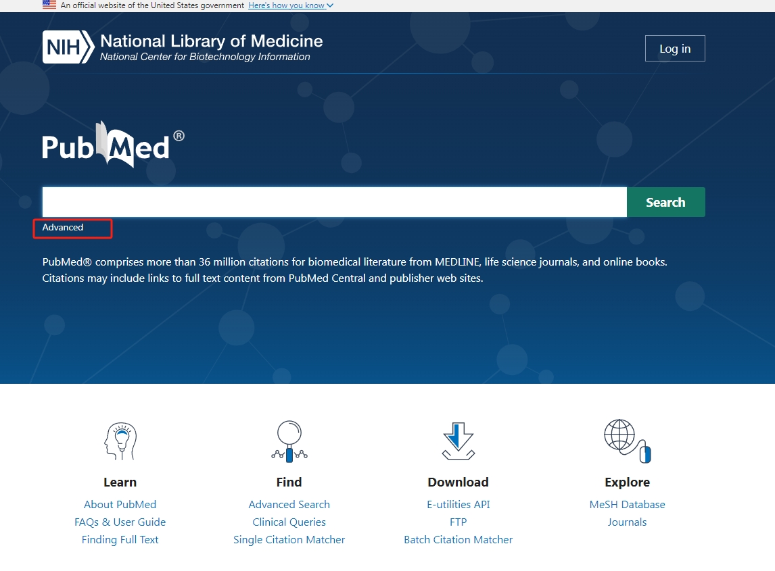Open E-utilities API link
775x571 pixels.
pyautogui.click(x=459, y=504)
